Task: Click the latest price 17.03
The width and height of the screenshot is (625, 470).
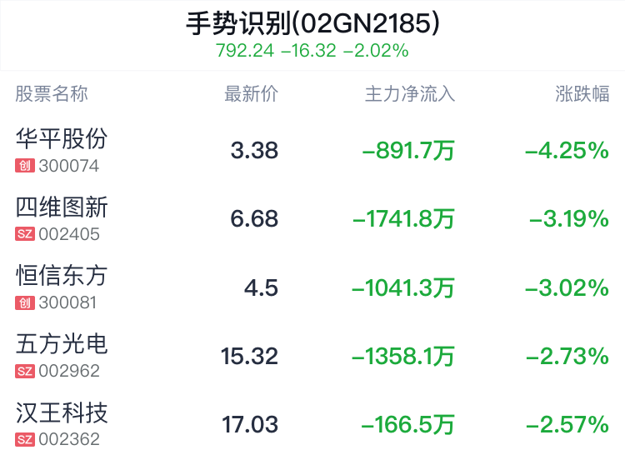Action: click(x=250, y=425)
